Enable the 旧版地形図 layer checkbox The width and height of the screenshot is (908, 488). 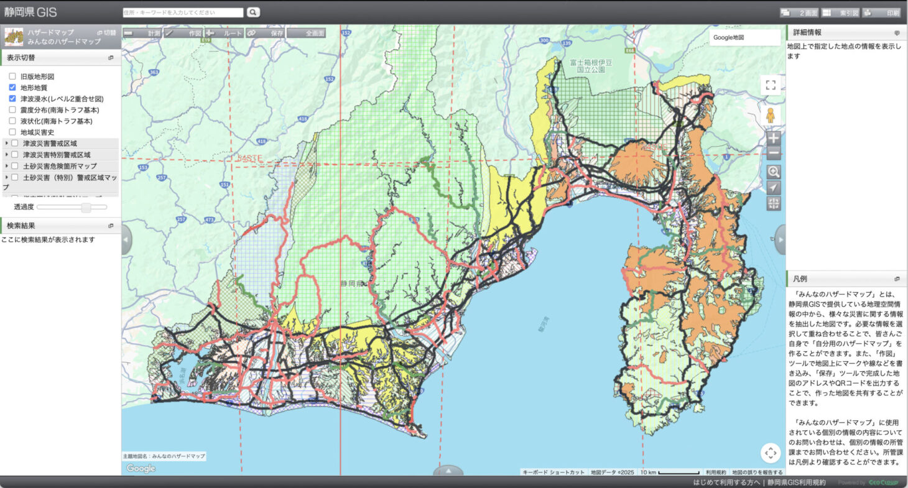[x=12, y=76]
